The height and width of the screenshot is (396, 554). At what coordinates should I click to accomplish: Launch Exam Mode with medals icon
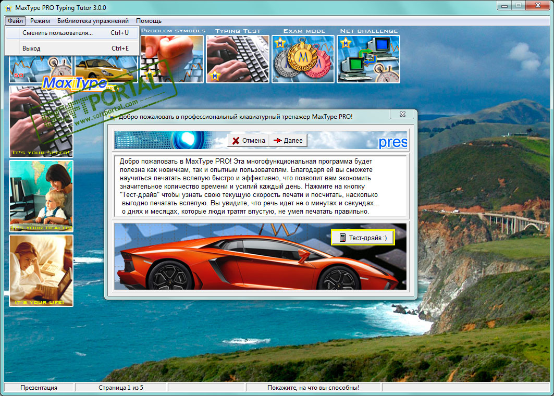303,59
